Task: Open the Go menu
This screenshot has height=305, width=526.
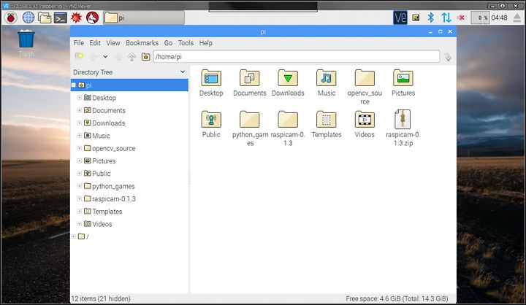Action: click(x=168, y=43)
